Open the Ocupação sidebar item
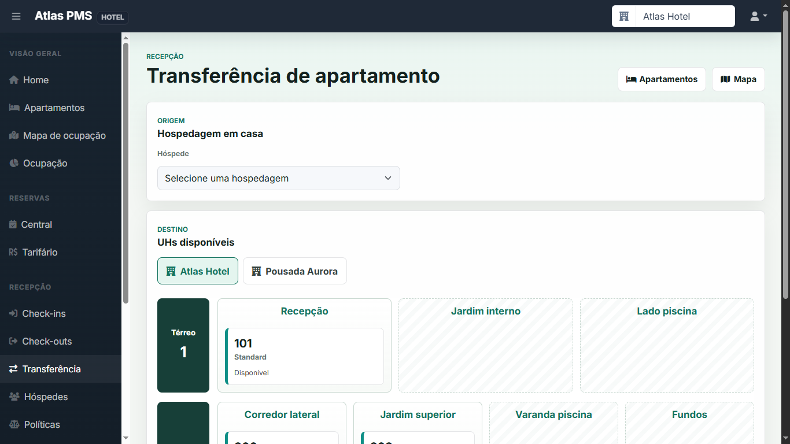Image resolution: width=790 pixels, height=444 pixels. [61, 163]
